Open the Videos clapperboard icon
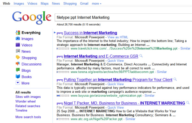This screenshot has height=123, width=192. [18, 45]
